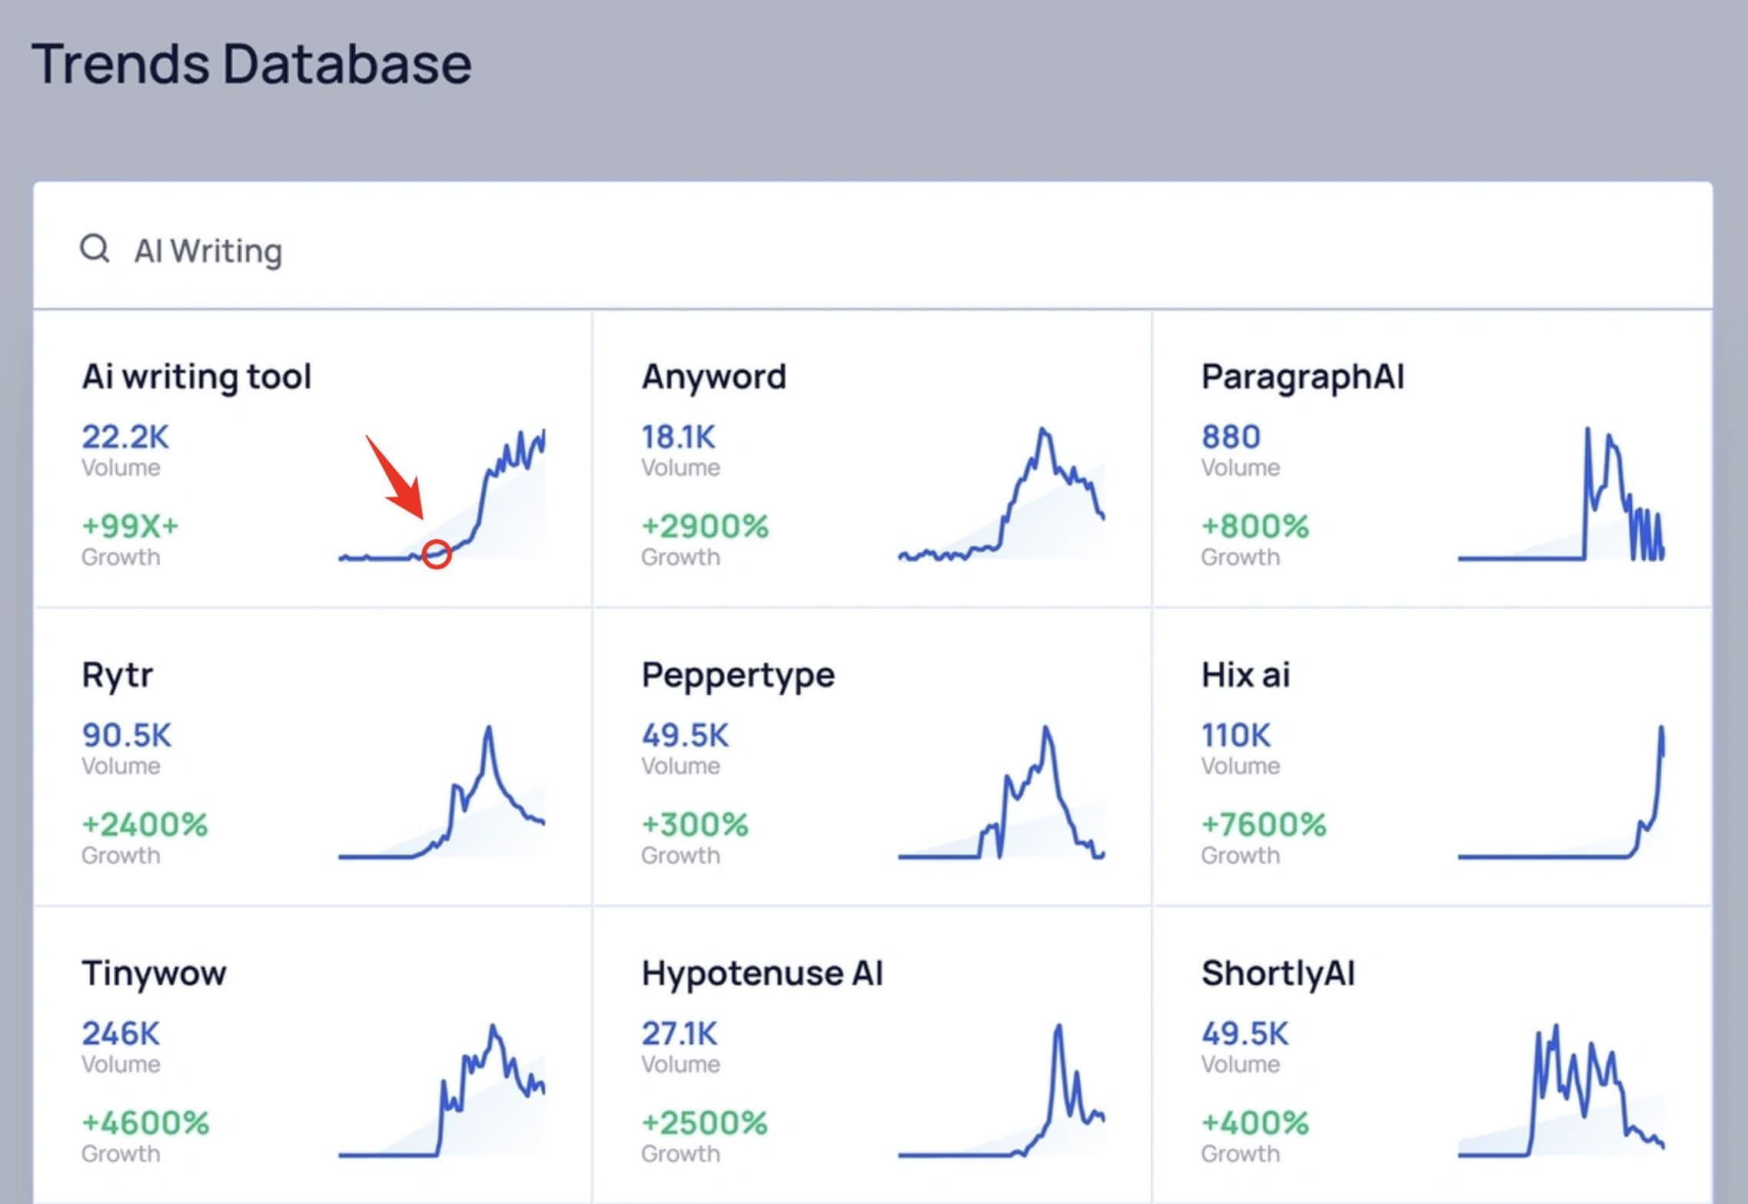Open the Tinywow trend title
This screenshot has height=1204, width=1748.
pyautogui.click(x=154, y=973)
